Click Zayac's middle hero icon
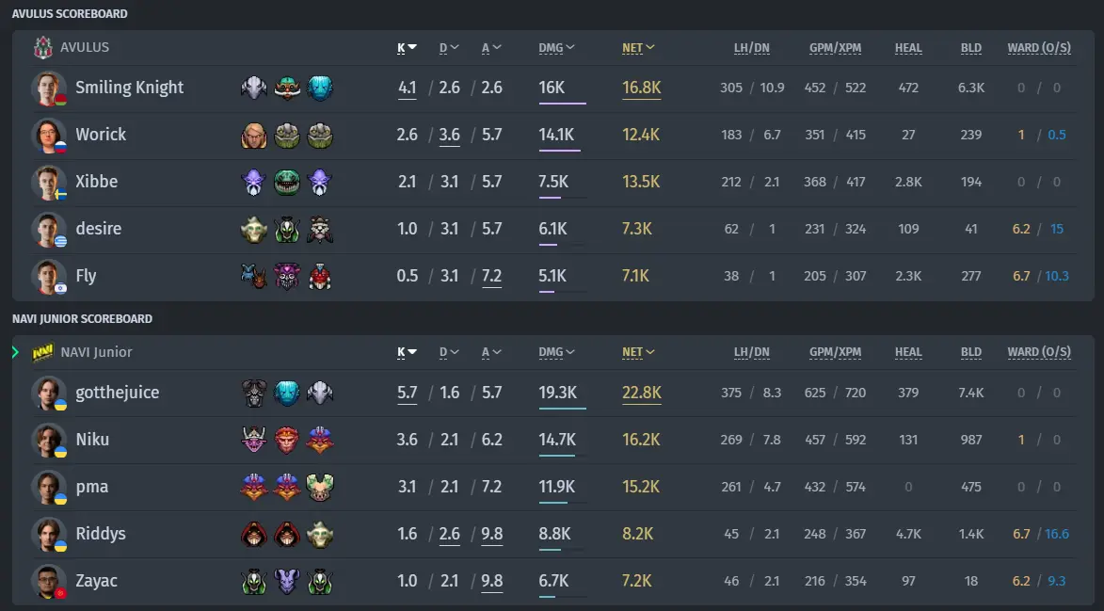The width and height of the screenshot is (1104, 611). (286, 582)
